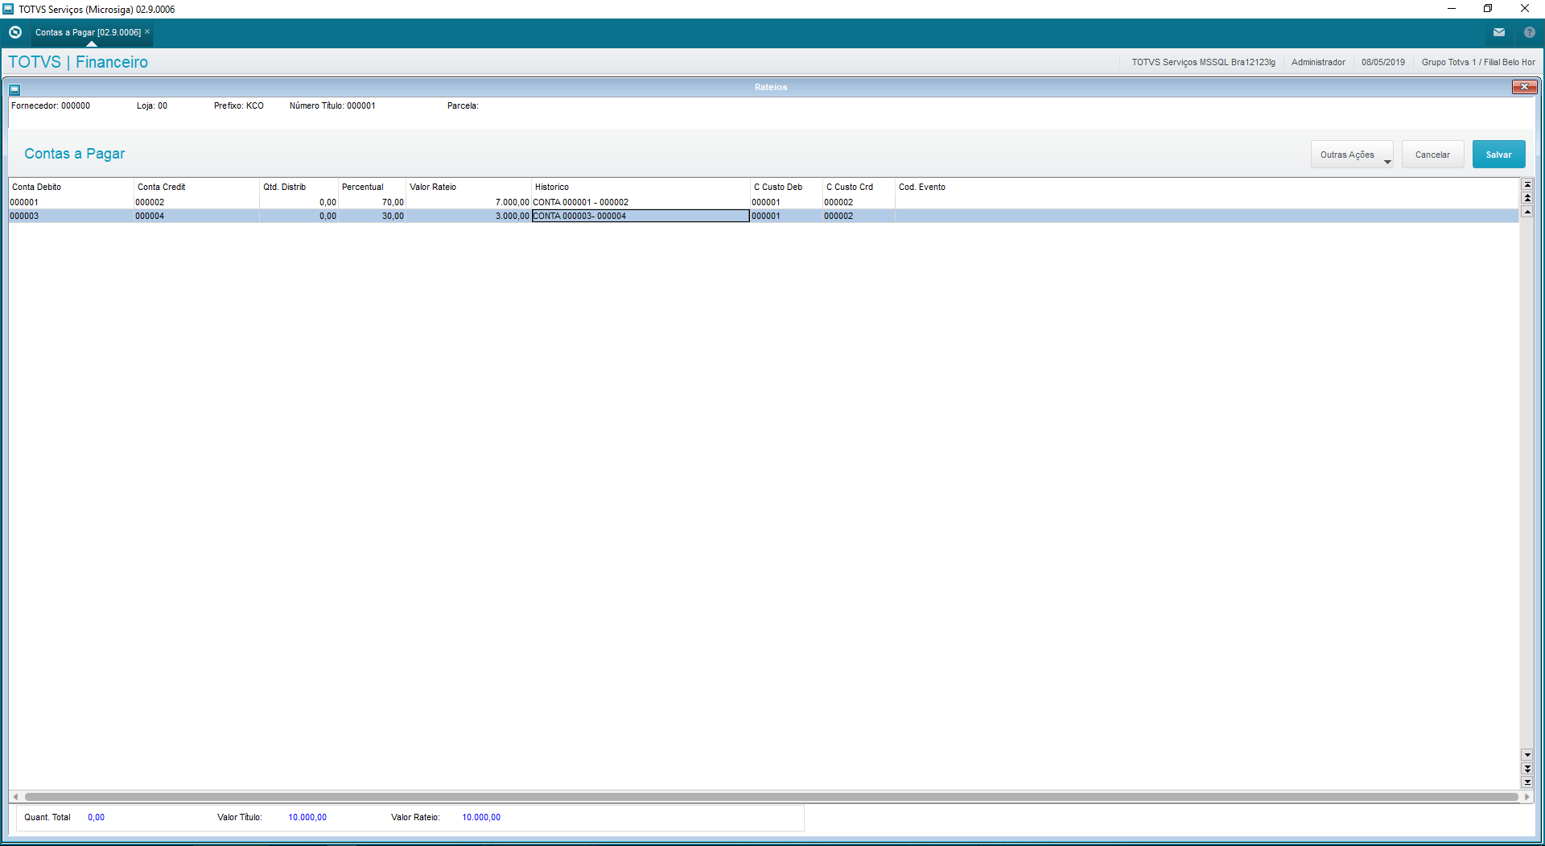Viewport: 1545px width, 846px height.
Task: Minimize the TOTVS Serviços window
Action: [1452, 9]
